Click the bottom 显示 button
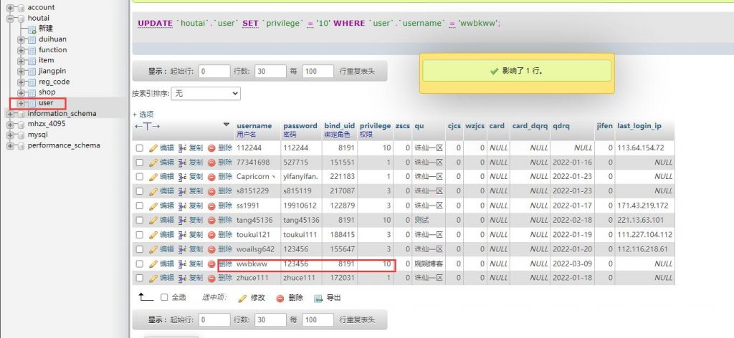Viewport: 734px width, 338px height. (157, 320)
